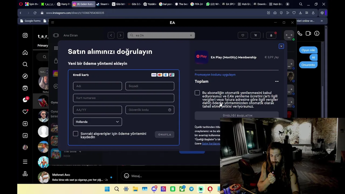The width and height of the screenshot is (345, 194).
Task: Clear the 'ea 24' search text
Action: 191,35
